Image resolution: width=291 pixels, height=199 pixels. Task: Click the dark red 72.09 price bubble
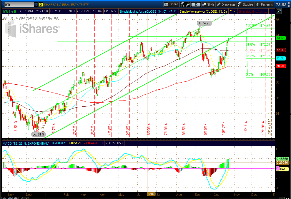280,50
